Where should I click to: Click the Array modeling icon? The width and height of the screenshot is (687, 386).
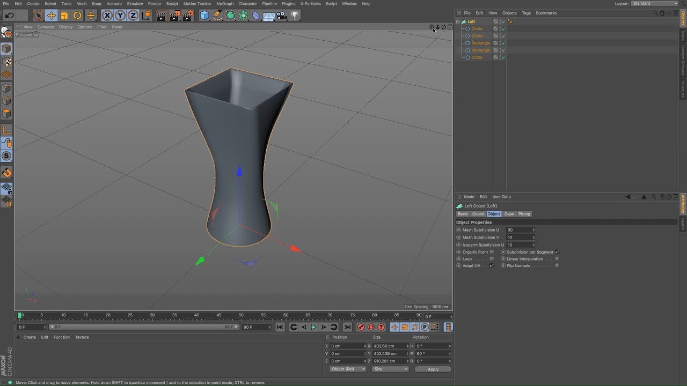click(243, 16)
